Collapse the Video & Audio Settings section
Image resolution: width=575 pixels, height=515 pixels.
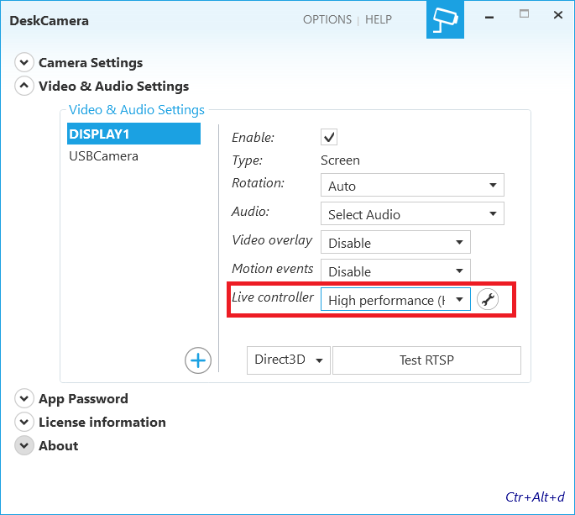(24, 87)
